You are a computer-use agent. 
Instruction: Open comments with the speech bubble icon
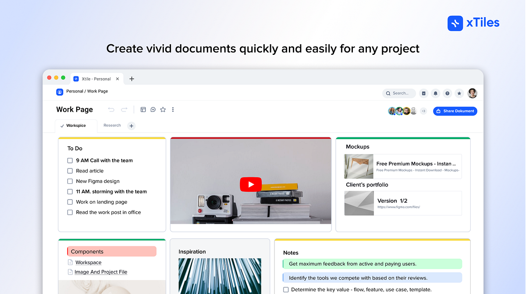coord(153,109)
